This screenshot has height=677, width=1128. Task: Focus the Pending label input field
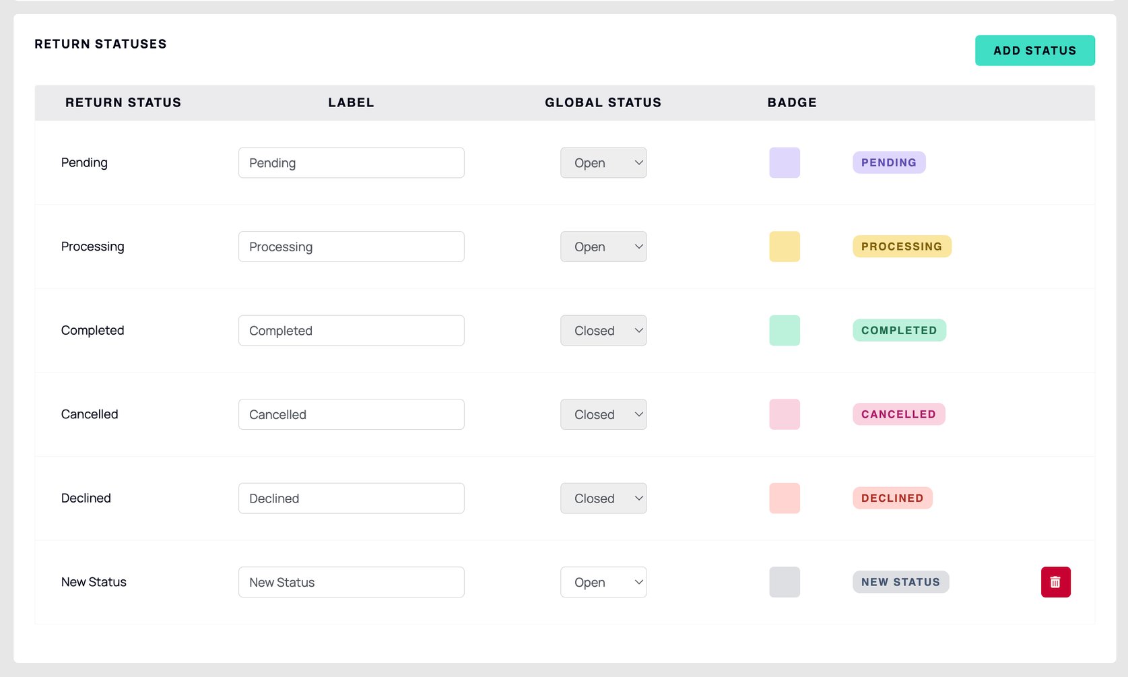(351, 163)
